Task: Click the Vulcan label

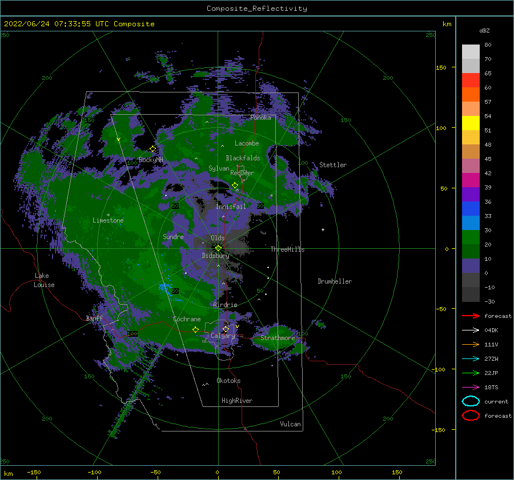Action: point(290,424)
